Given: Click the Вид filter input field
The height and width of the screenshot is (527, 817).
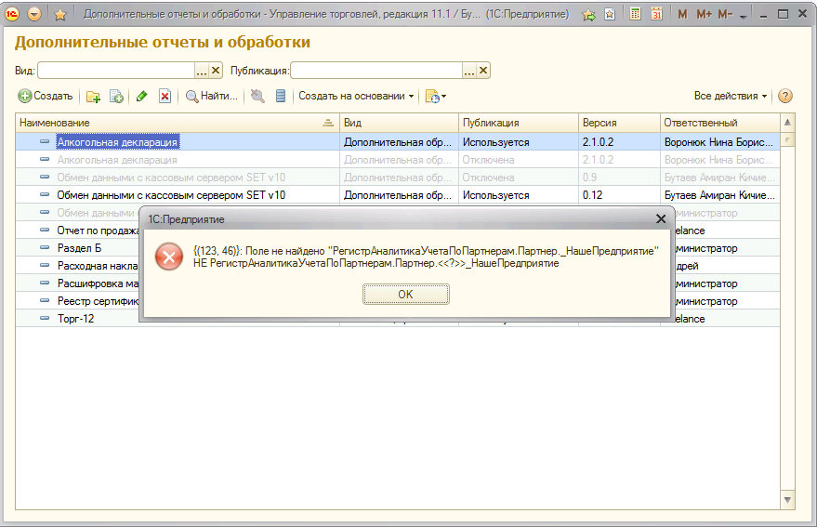Looking at the screenshot, I should click(115, 71).
